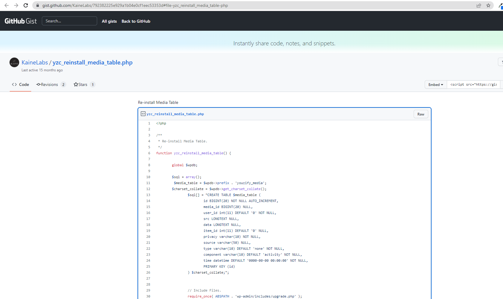Image resolution: width=503 pixels, height=299 pixels.
Task: Click 'PRIMARY KEY (id)' code line
Action: click(219, 266)
